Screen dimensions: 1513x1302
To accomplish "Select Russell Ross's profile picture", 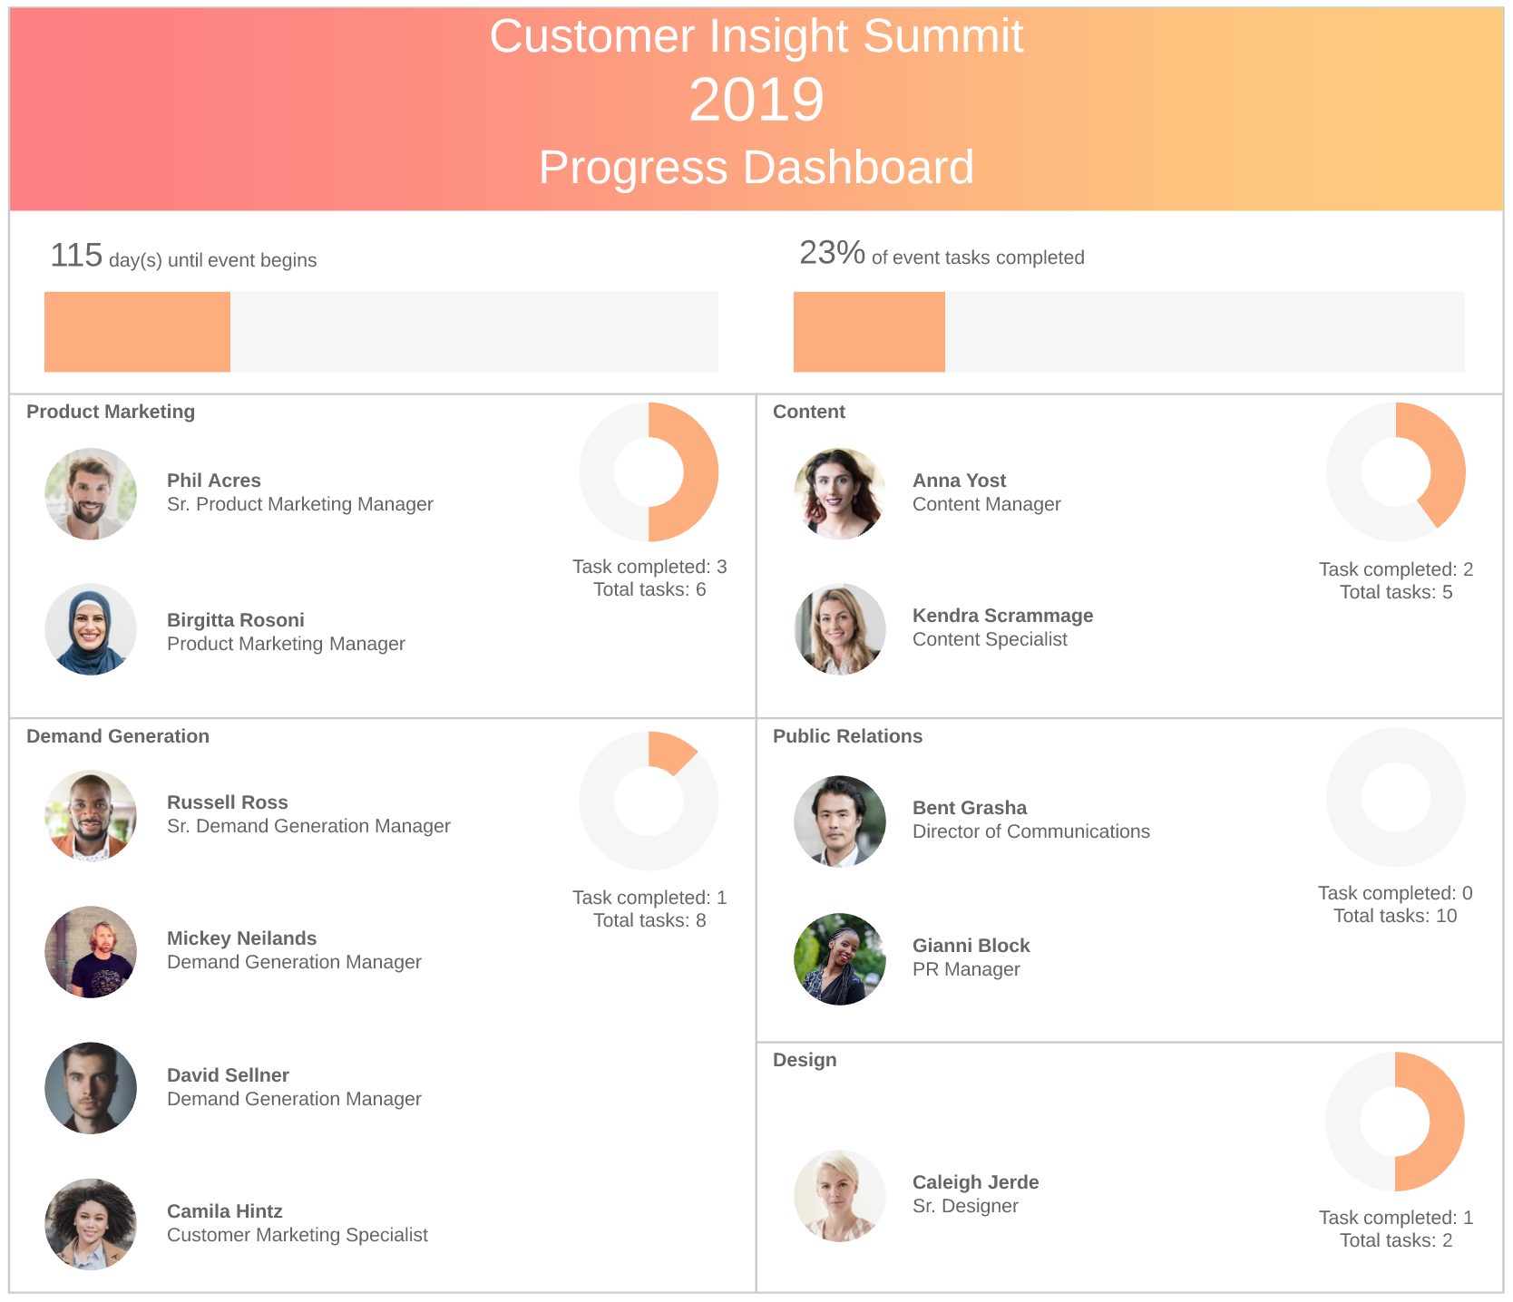I will pyautogui.click(x=91, y=816).
